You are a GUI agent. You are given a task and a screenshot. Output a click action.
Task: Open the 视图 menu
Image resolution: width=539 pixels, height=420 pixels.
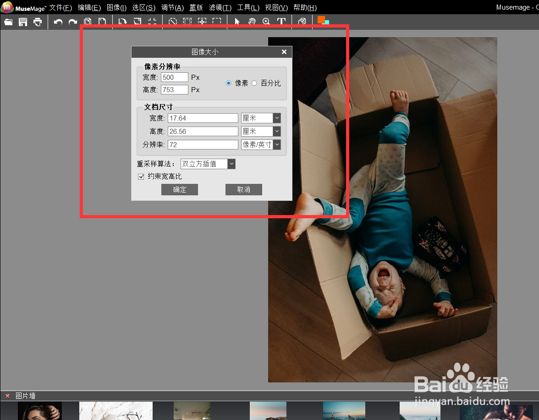pyautogui.click(x=276, y=8)
